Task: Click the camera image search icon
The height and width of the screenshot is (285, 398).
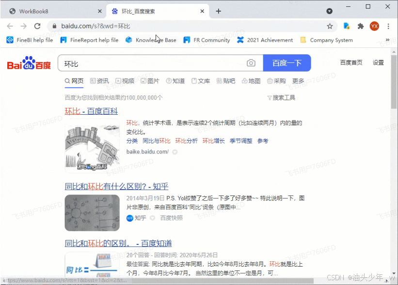Action: [251, 63]
